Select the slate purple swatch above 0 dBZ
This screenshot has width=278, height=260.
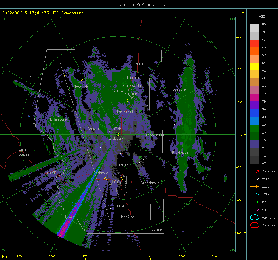(255, 144)
